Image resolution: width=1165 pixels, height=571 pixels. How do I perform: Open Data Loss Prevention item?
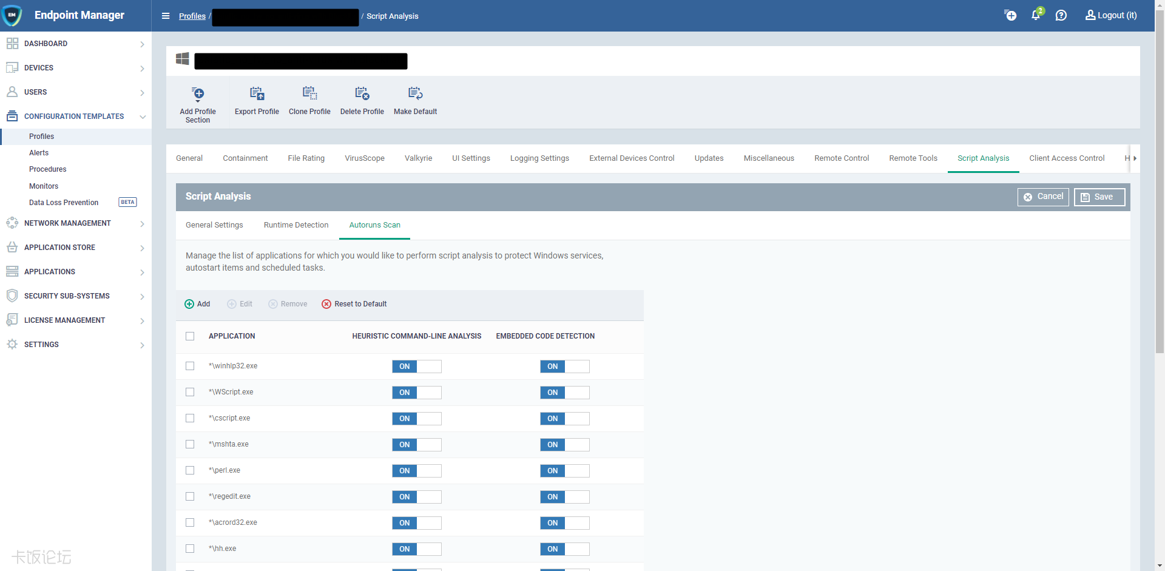click(64, 203)
